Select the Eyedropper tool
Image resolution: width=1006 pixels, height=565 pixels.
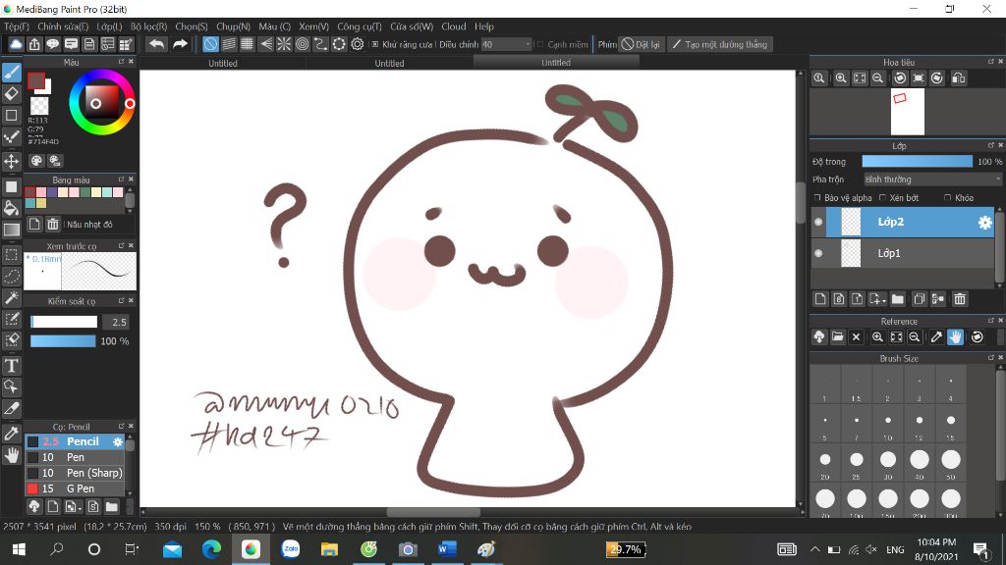coord(12,433)
